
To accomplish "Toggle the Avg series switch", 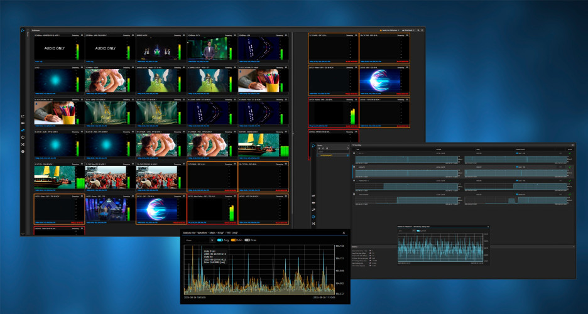I will tap(220, 240).
